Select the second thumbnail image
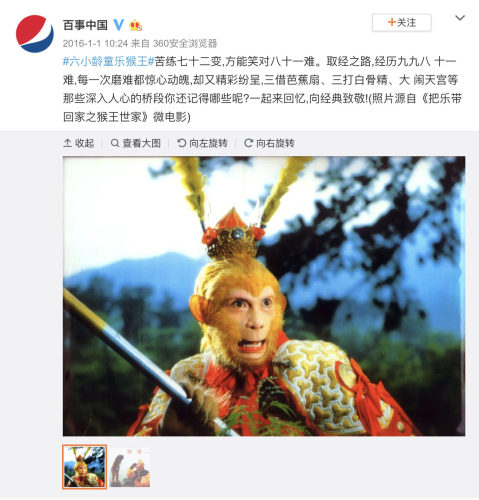 point(130,467)
